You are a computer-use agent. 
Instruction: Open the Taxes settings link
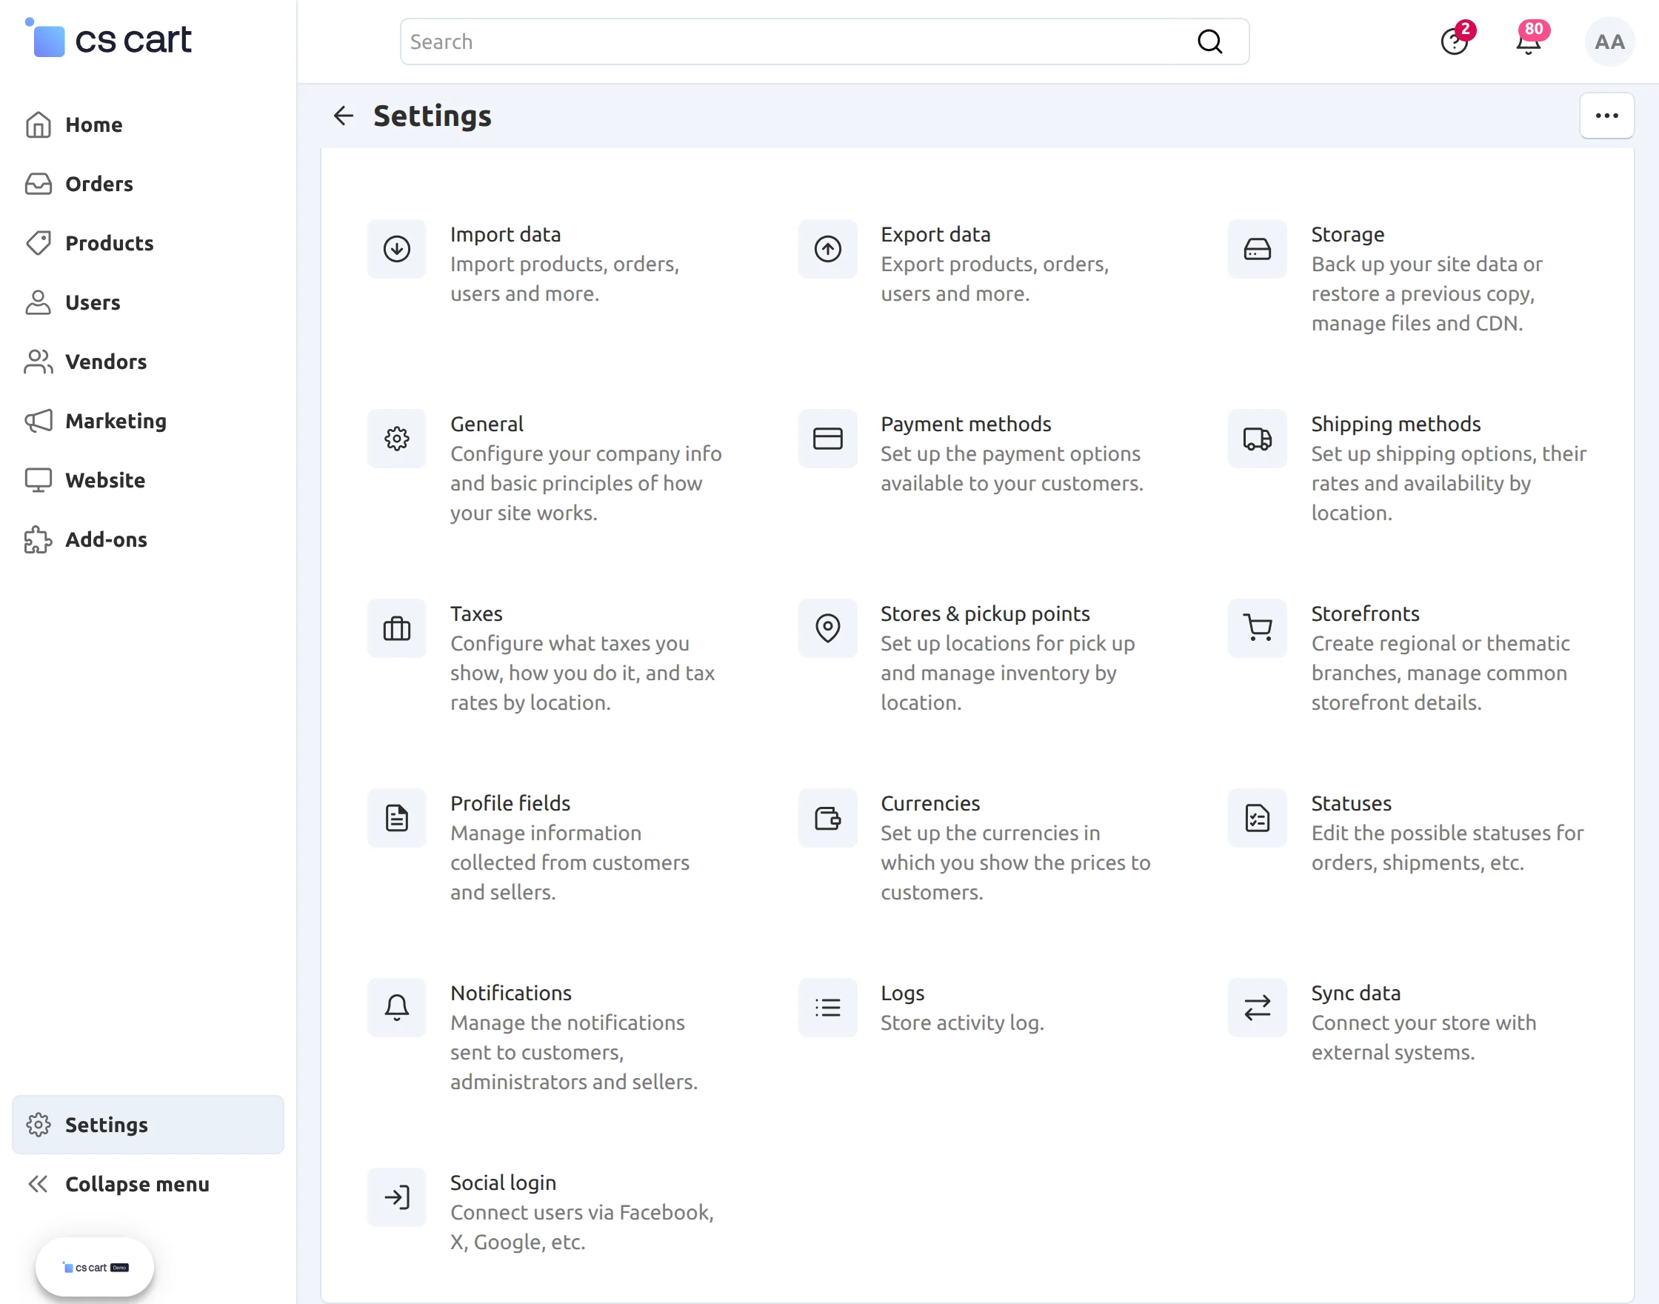[476, 613]
